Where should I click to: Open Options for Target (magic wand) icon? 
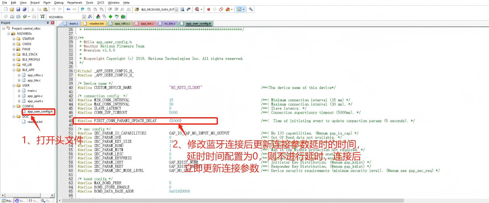(90, 17)
